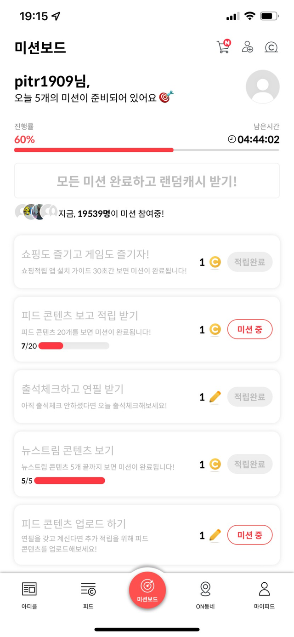The image size is (294, 637).
Task: Tap 미션 중 button for 피드 콘텐츠 업로드
Action: pos(250,535)
